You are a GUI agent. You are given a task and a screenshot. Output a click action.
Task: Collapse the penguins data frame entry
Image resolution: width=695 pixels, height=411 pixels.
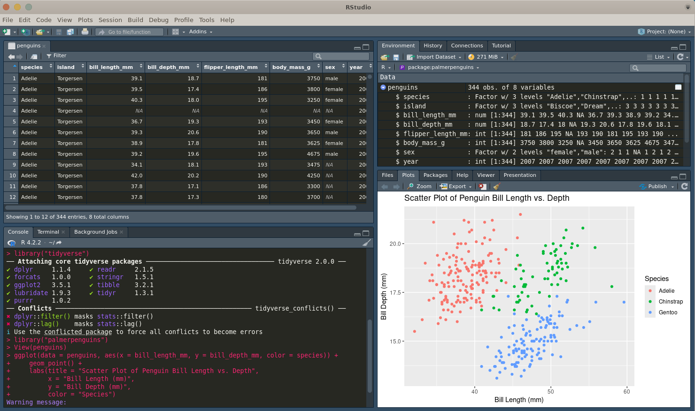point(383,87)
